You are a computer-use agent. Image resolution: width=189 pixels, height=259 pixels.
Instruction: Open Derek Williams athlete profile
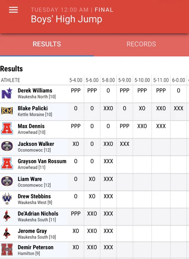pyautogui.click(x=35, y=91)
